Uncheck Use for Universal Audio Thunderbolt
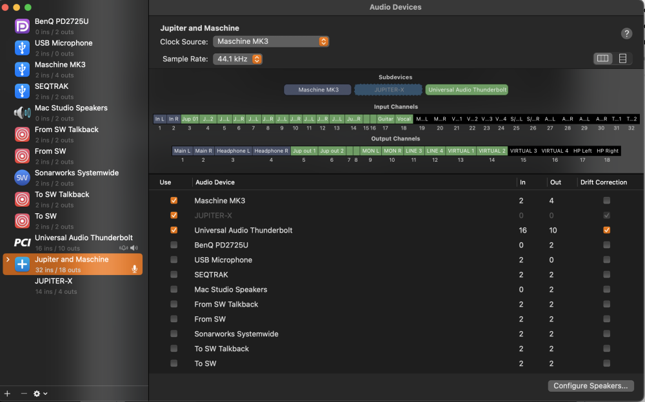The height and width of the screenshot is (402, 645). click(x=174, y=230)
